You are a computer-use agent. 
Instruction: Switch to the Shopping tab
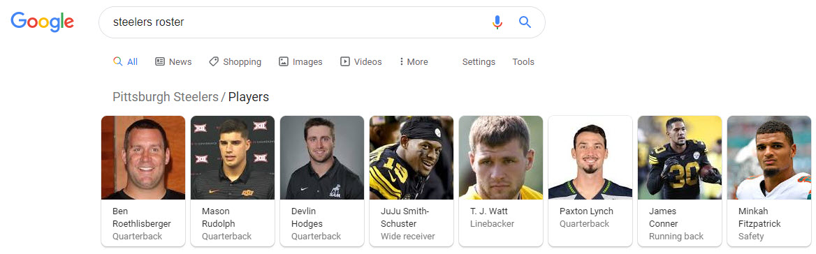tap(235, 62)
